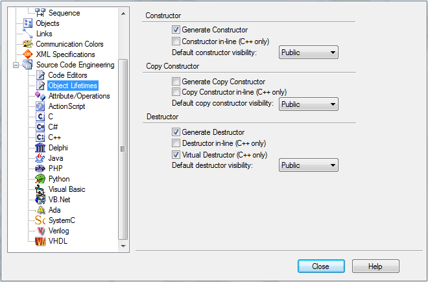This screenshot has width=428, height=282.
Task: Select the Python language icon
Action: click(x=40, y=179)
